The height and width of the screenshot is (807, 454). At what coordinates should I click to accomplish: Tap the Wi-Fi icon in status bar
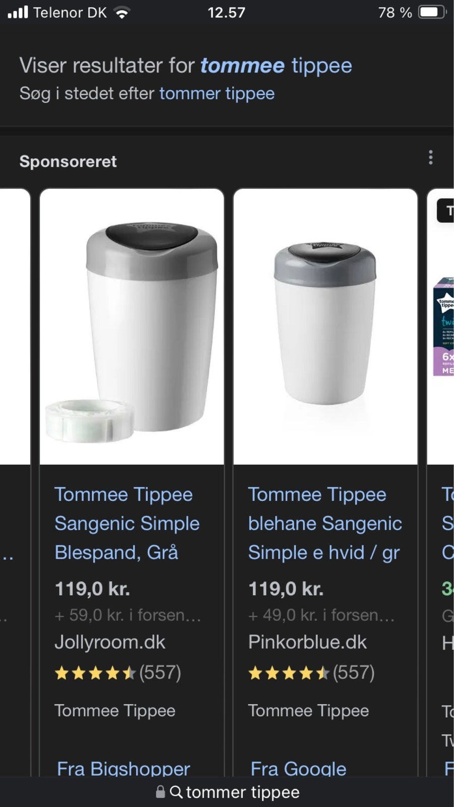click(122, 13)
